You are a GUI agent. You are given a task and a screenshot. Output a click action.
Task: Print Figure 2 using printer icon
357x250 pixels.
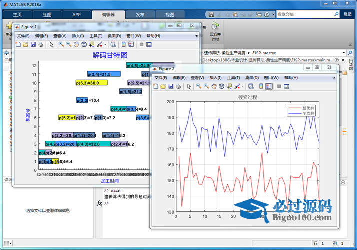178,86
